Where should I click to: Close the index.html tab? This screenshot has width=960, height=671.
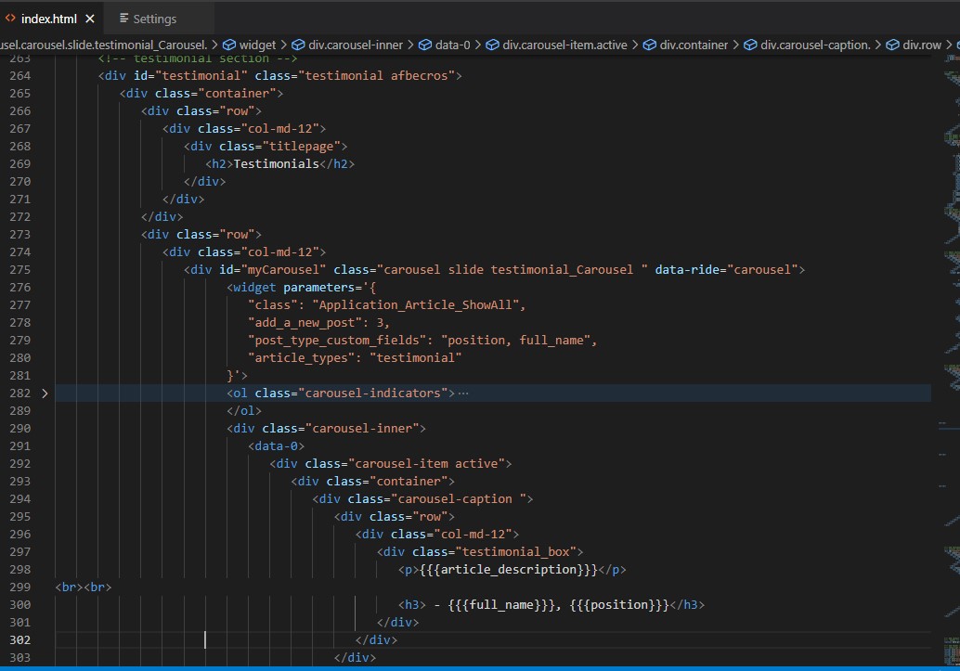coord(90,19)
